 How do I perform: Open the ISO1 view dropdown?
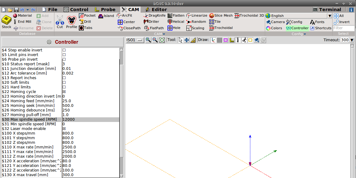pyautogui.click(x=135, y=40)
